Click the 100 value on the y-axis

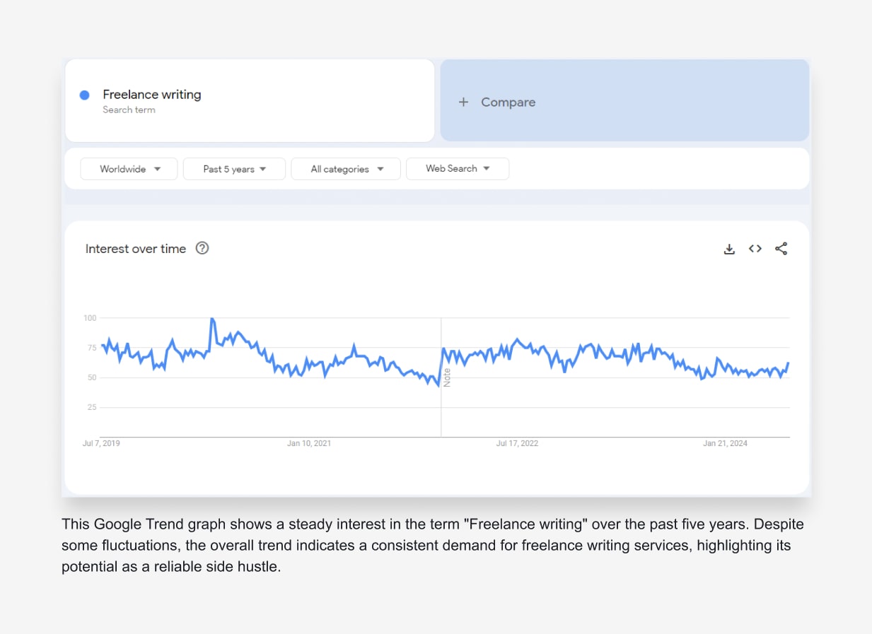tap(90, 318)
